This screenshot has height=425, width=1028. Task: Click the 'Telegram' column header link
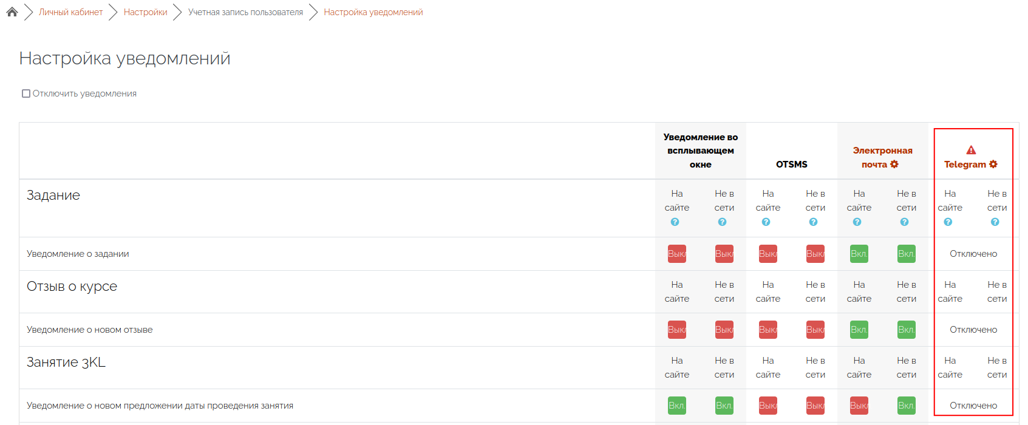click(x=965, y=165)
